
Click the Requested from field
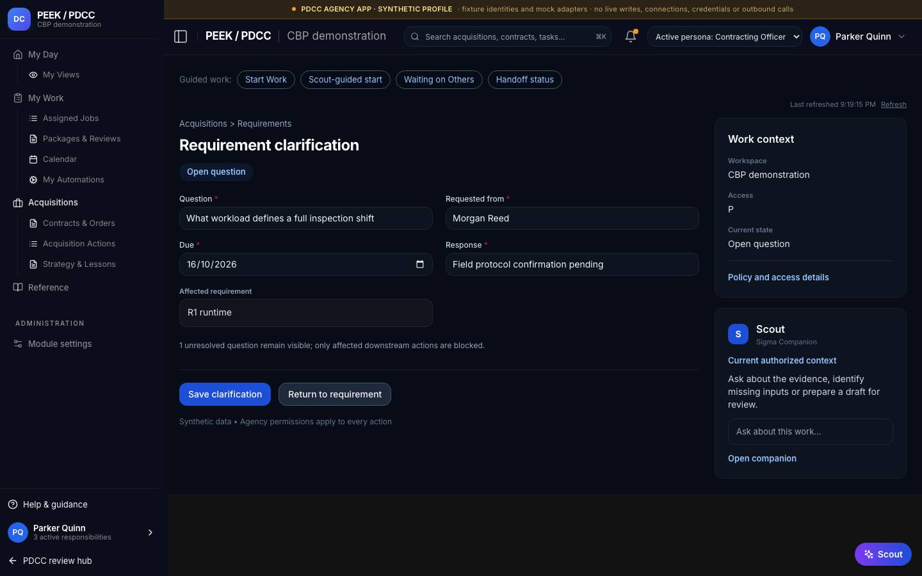[x=572, y=218]
